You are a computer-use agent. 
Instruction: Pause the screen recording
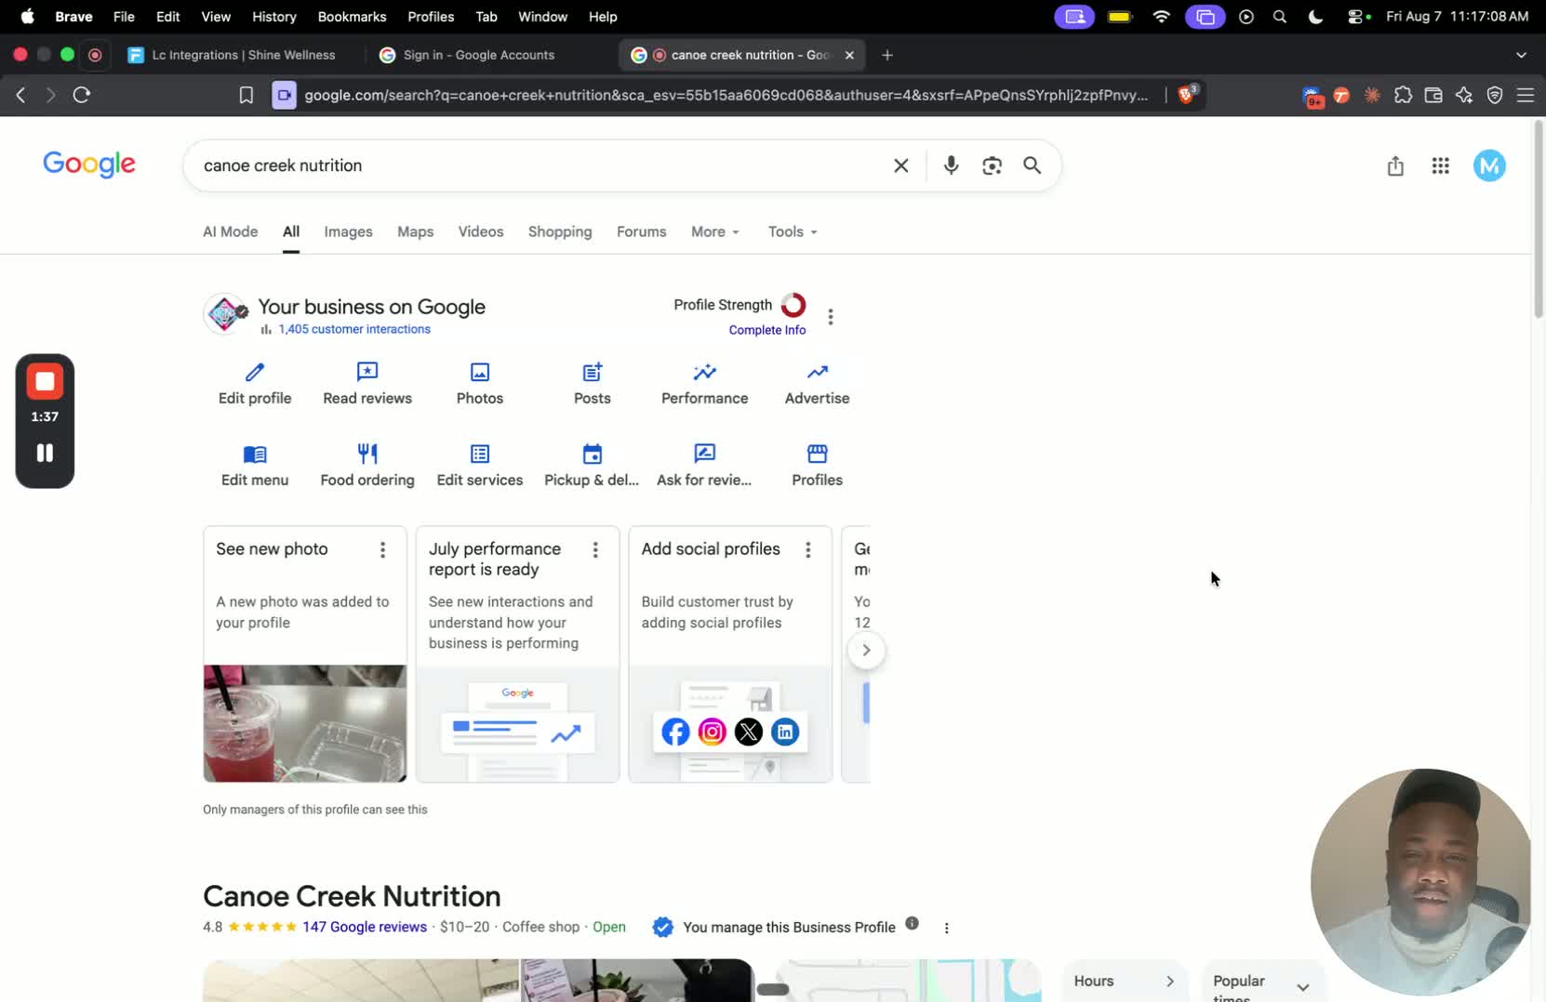pyautogui.click(x=45, y=453)
